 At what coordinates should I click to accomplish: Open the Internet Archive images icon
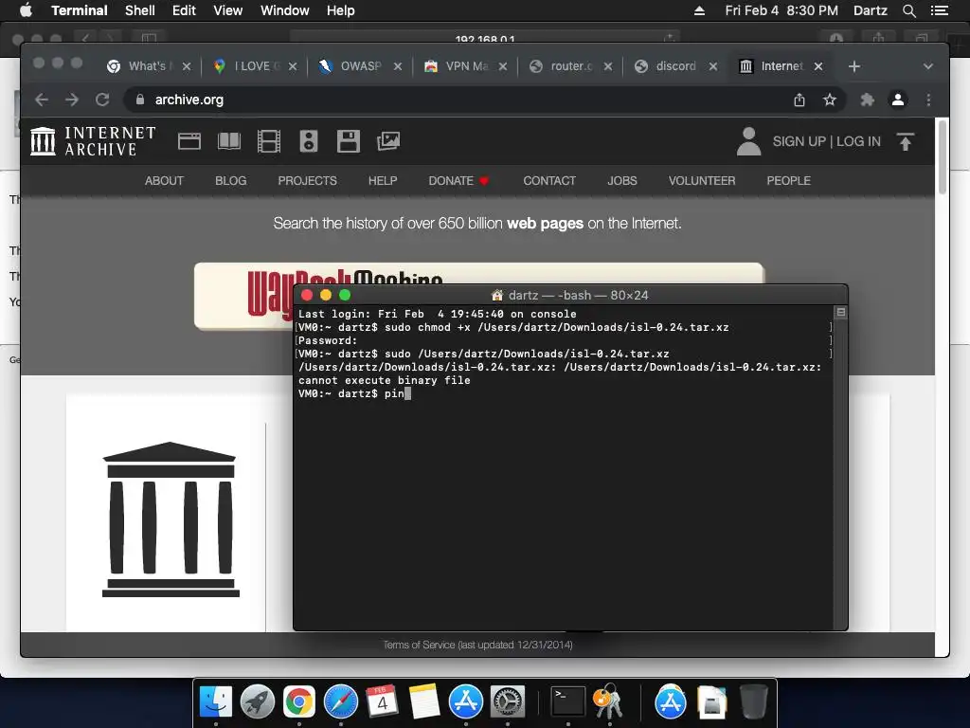[x=388, y=141]
